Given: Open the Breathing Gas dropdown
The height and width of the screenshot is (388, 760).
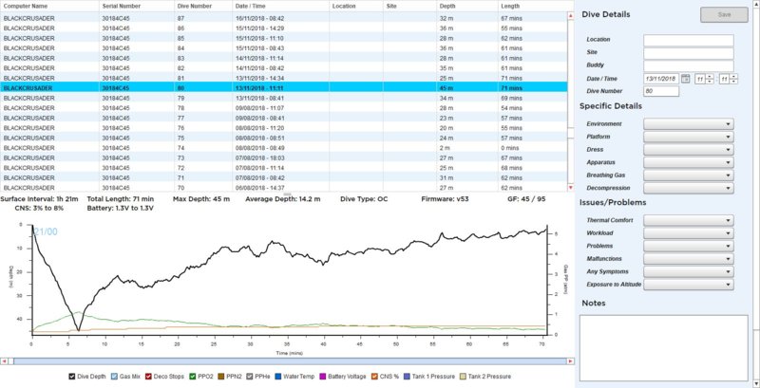Looking at the screenshot, I should pos(688,175).
